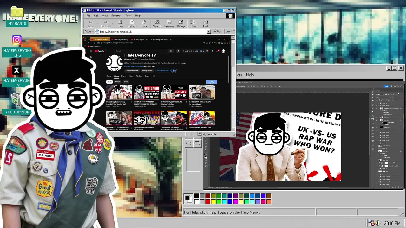Switch to the Playlists channel tab
Screen dimensions: 406x228
[x=139, y=76]
